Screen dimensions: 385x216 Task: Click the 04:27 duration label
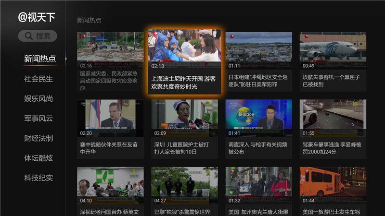click(160, 201)
